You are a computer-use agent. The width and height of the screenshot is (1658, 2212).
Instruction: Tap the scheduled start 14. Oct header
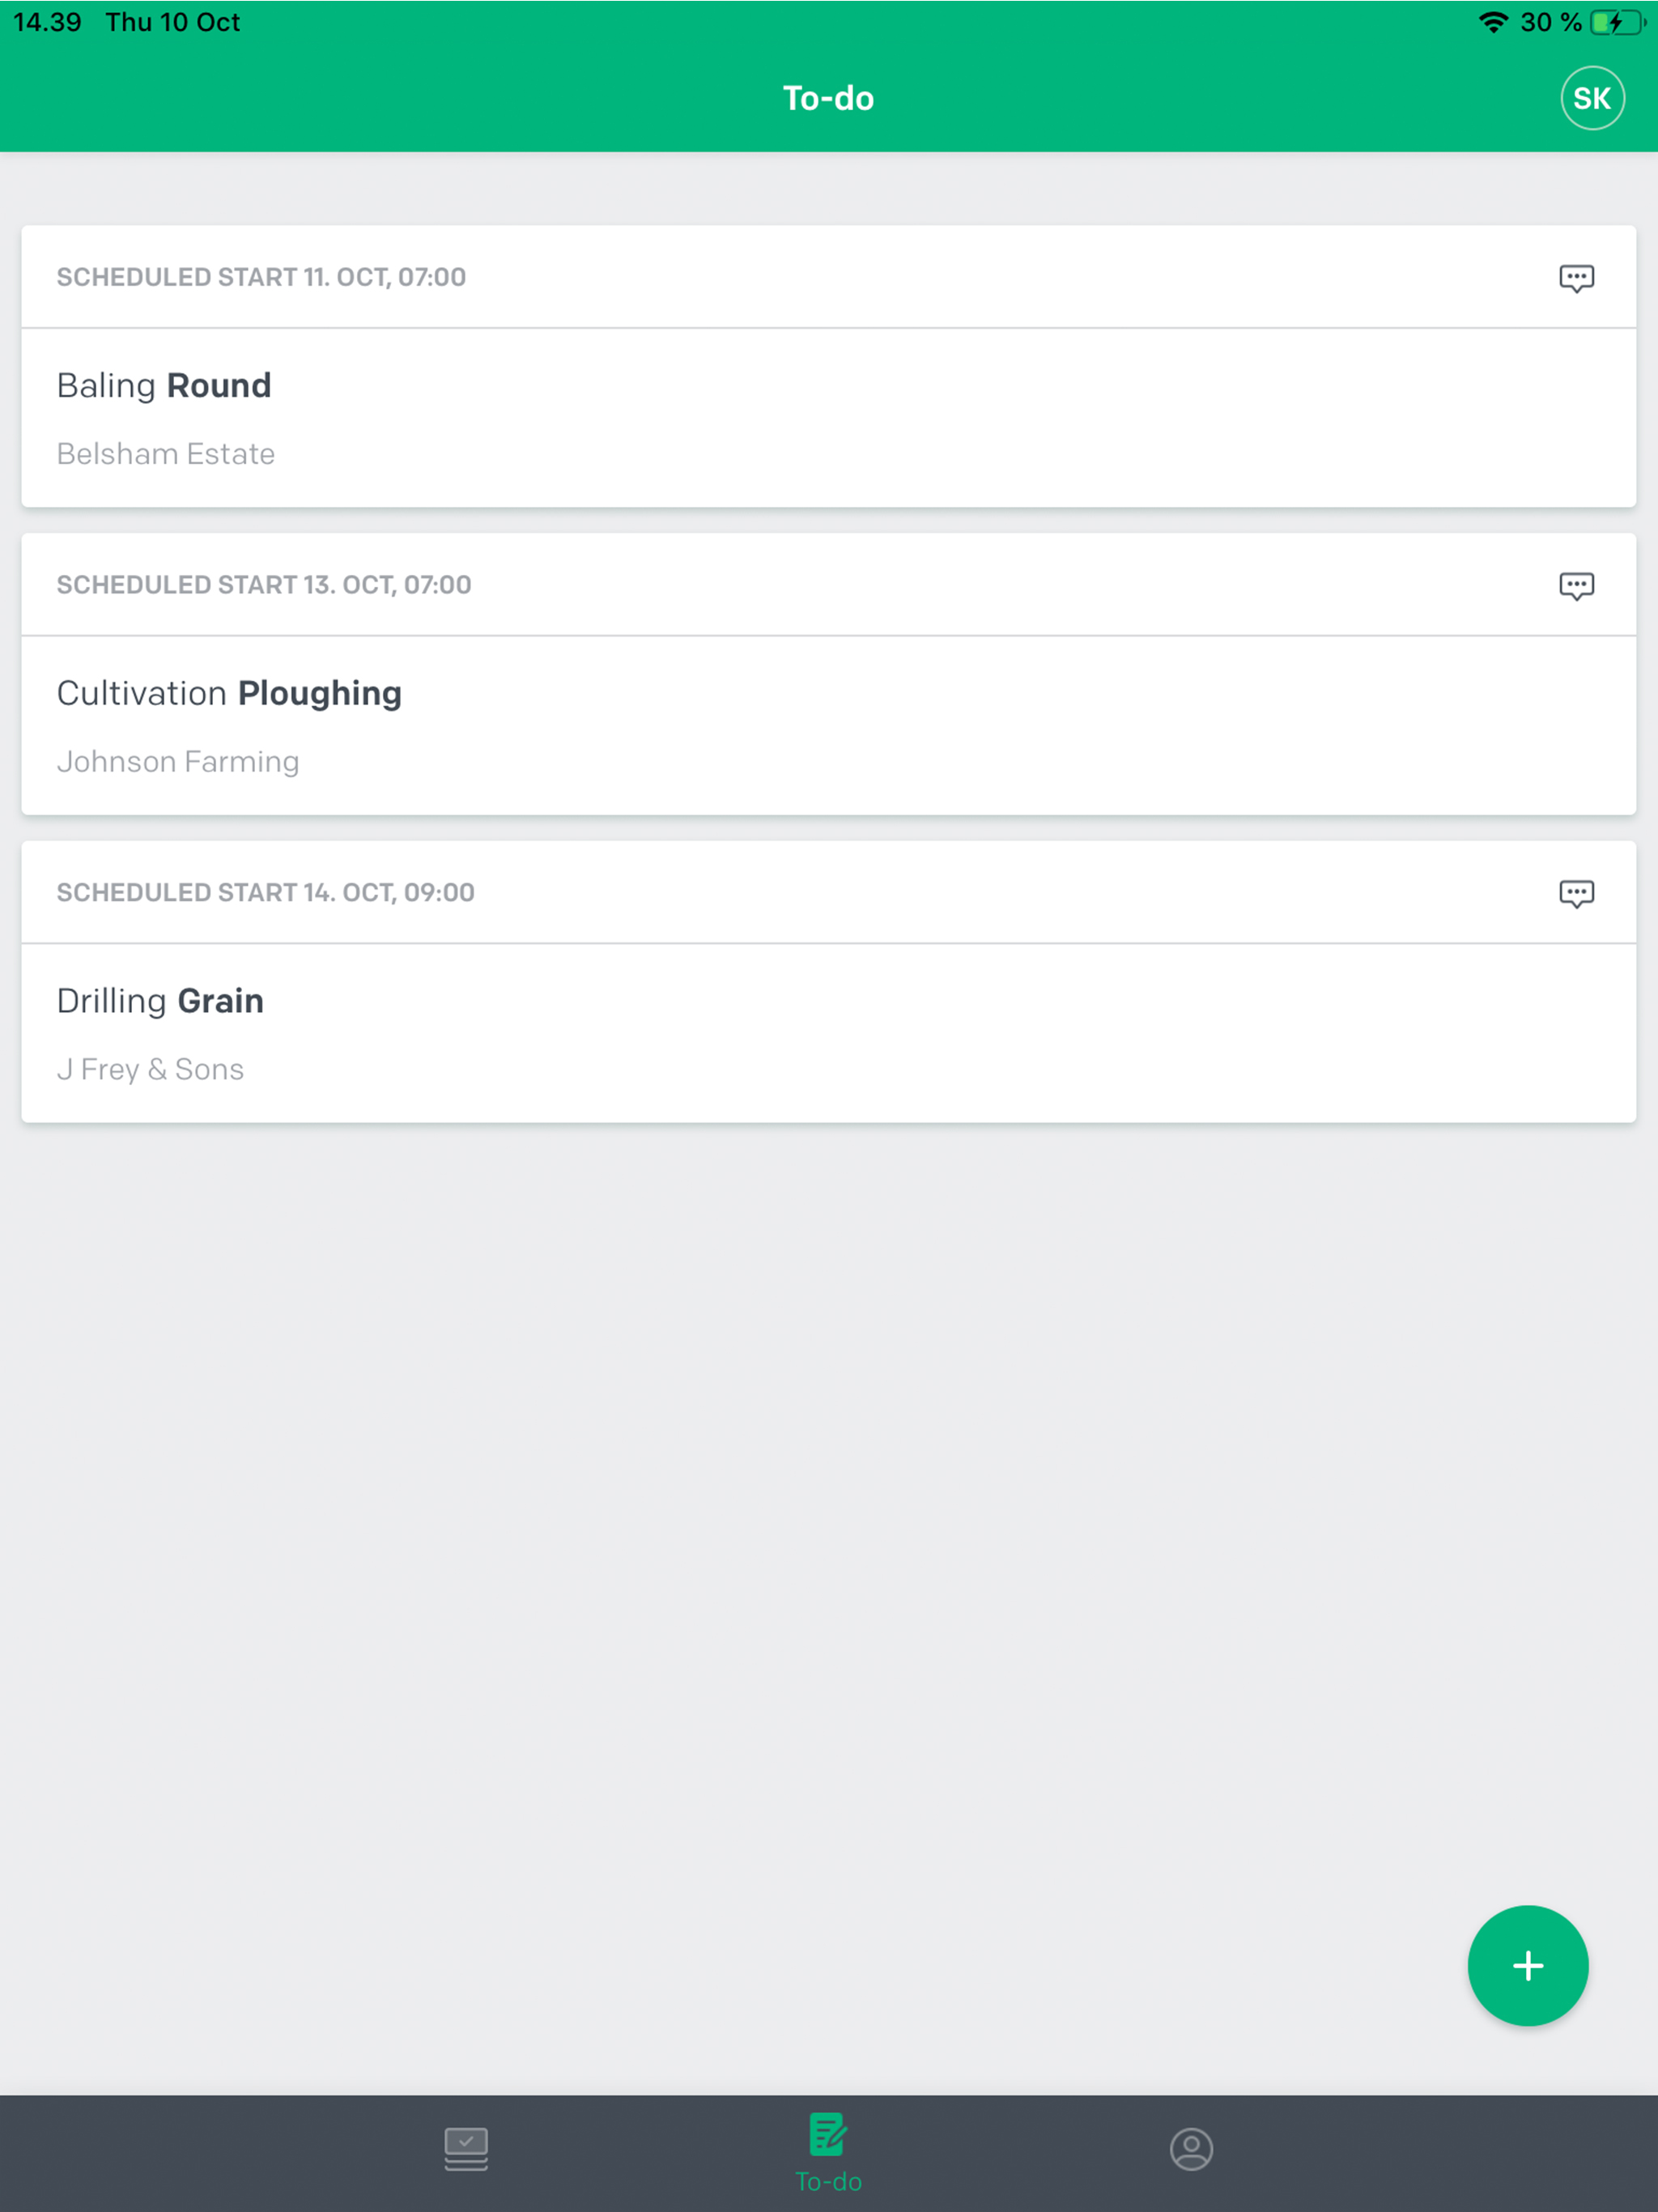click(266, 892)
